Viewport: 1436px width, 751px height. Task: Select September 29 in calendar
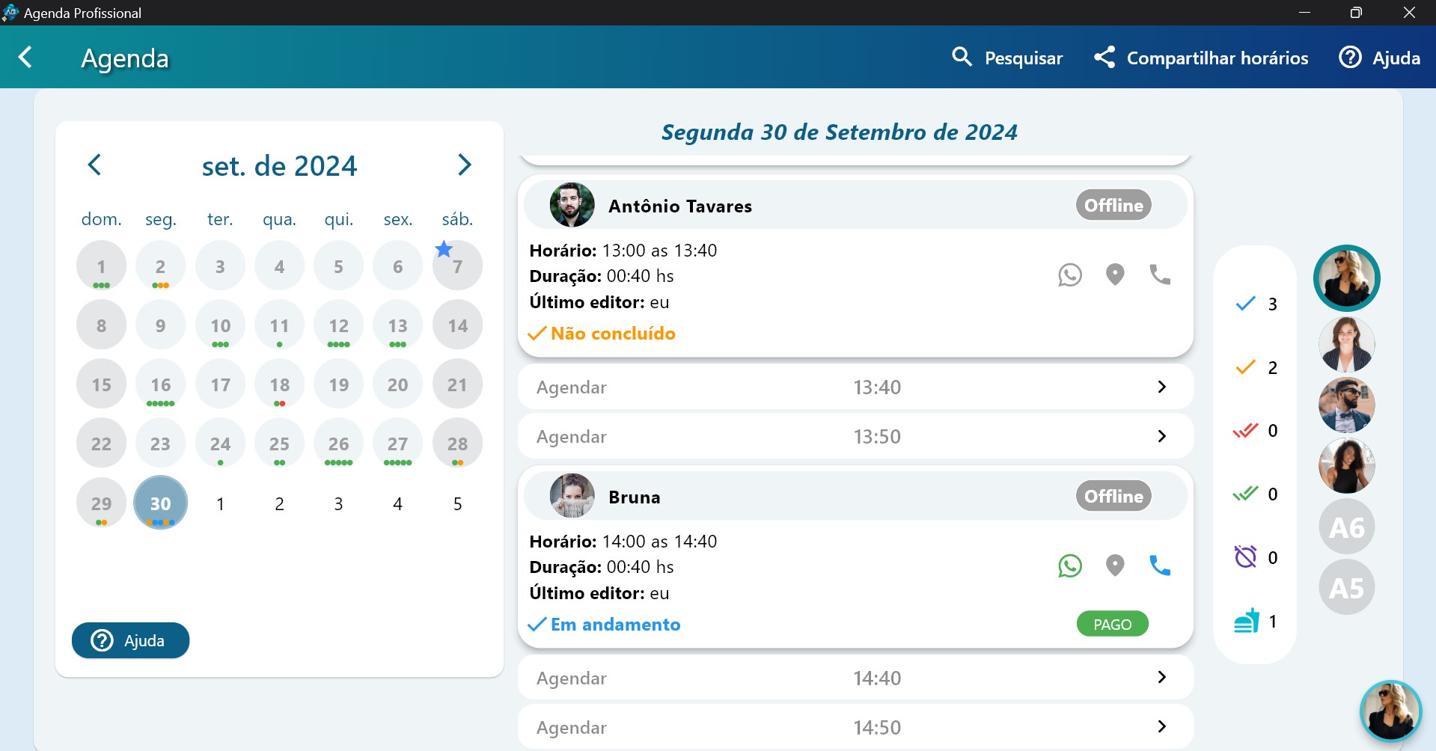[x=101, y=503]
